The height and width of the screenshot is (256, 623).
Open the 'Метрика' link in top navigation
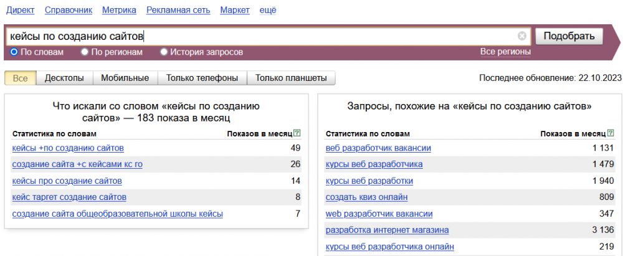point(119,11)
